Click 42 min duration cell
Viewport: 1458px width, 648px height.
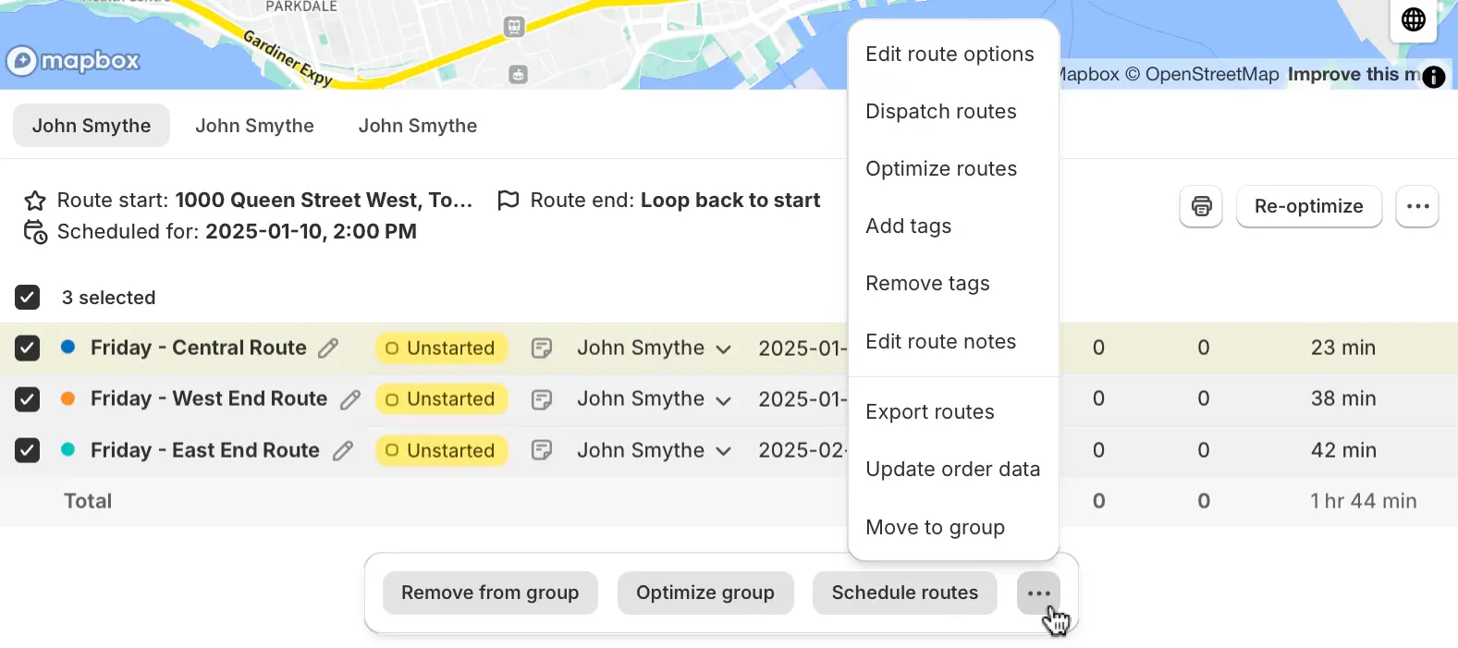(x=1343, y=451)
